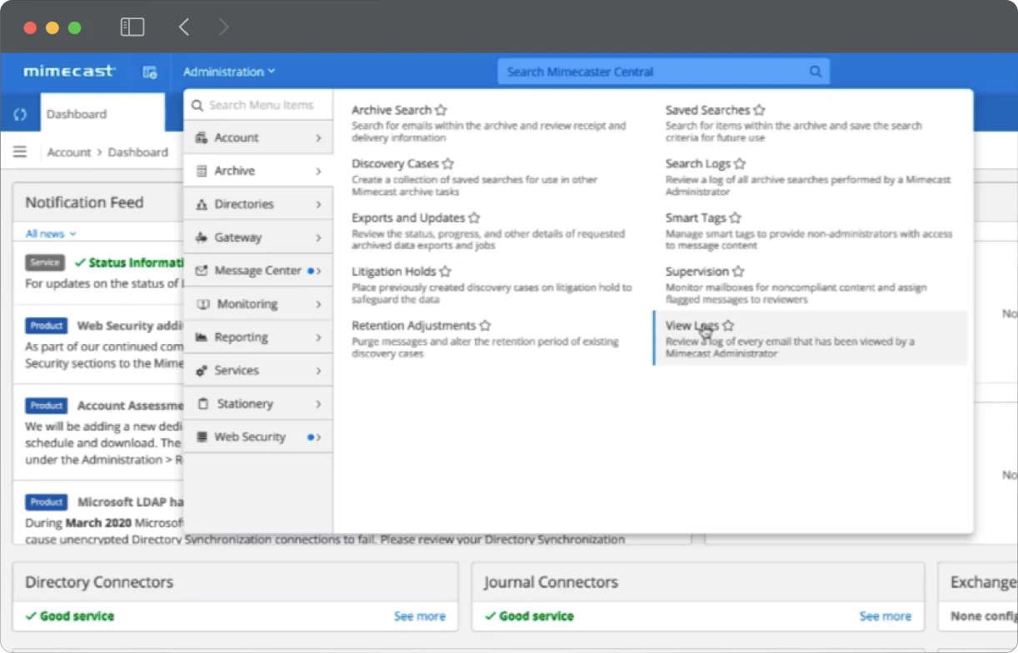
Task: Toggle the star next to Discovery Cases
Action: tap(448, 164)
